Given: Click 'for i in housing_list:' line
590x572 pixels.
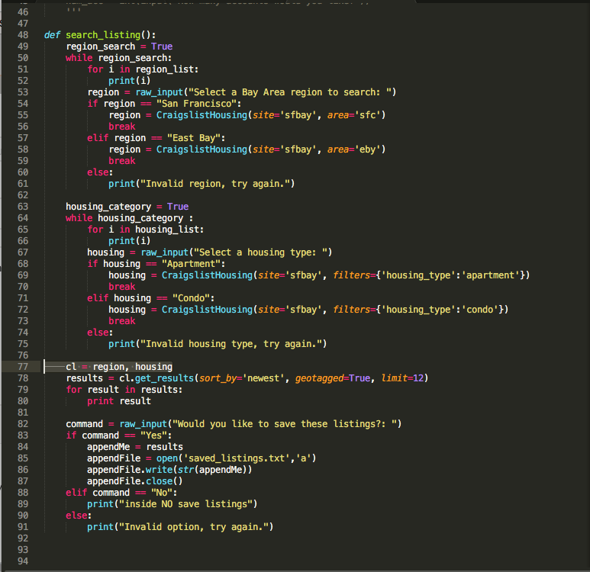Looking at the screenshot, I should [145, 230].
